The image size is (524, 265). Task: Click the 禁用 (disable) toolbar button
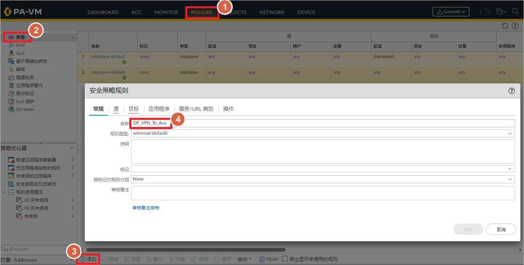click(x=222, y=259)
